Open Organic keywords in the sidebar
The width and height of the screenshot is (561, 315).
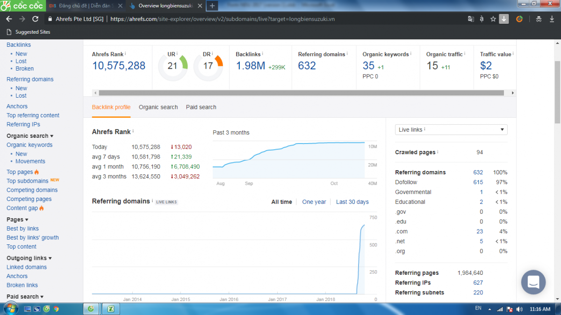[29, 145]
